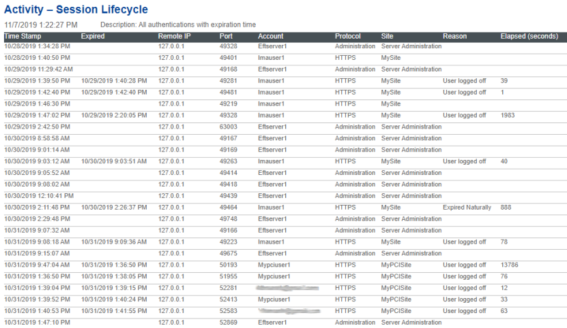Click the Site column header
The width and height of the screenshot is (567, 328).
point(388,36)
